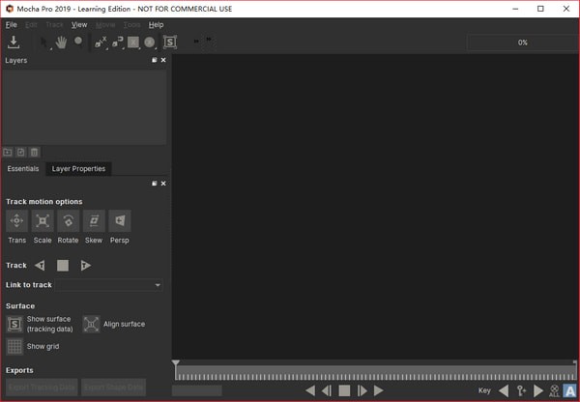
Task: Click the Group Layer folder icon
Action: (x=8, y=152)
